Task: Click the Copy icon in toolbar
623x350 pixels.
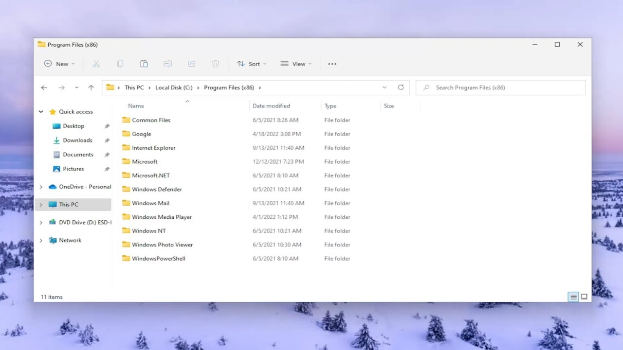Action: [120, 64]
